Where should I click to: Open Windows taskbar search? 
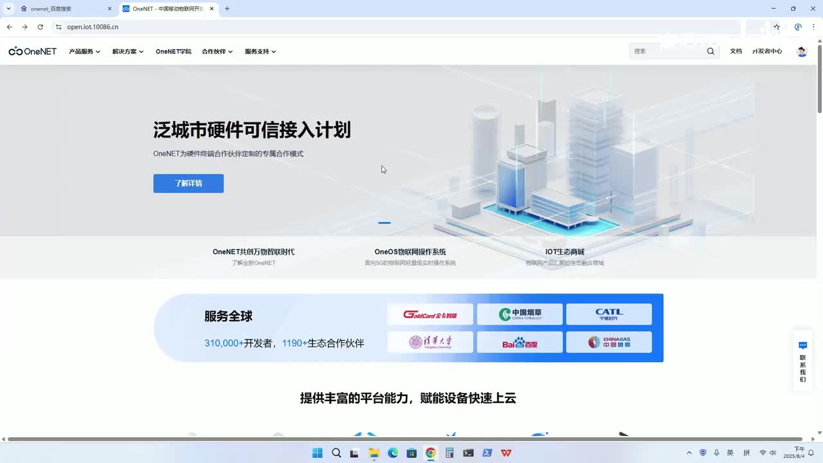click(x=336, y=453)
